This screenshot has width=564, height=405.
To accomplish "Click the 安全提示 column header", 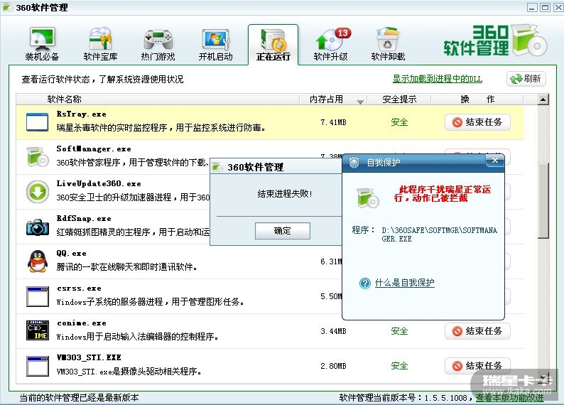I will (399, 99).
